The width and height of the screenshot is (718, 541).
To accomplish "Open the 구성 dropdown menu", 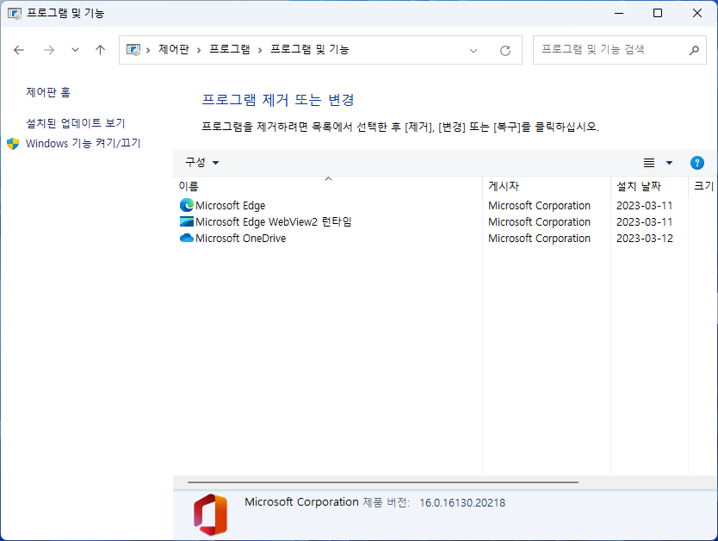I will (202, 162).
